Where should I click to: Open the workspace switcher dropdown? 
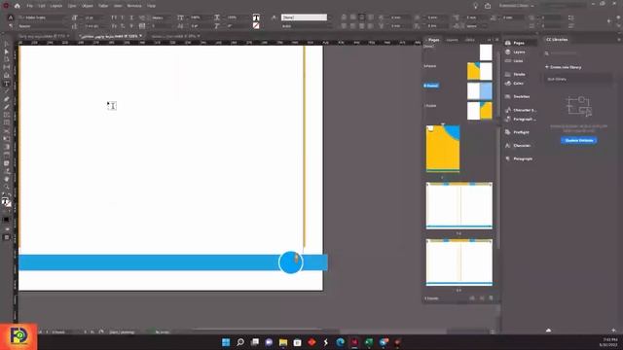pos(516,6)
